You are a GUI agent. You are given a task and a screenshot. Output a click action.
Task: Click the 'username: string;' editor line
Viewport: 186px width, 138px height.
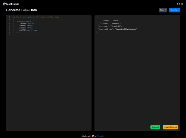(x=26, y=28)
